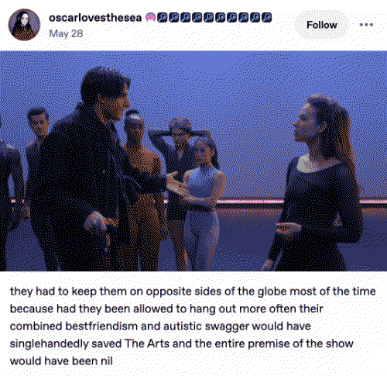Click the word 'singlehandedly' in caption
Screen dimensions: 387x376
[x=49, y=343]
